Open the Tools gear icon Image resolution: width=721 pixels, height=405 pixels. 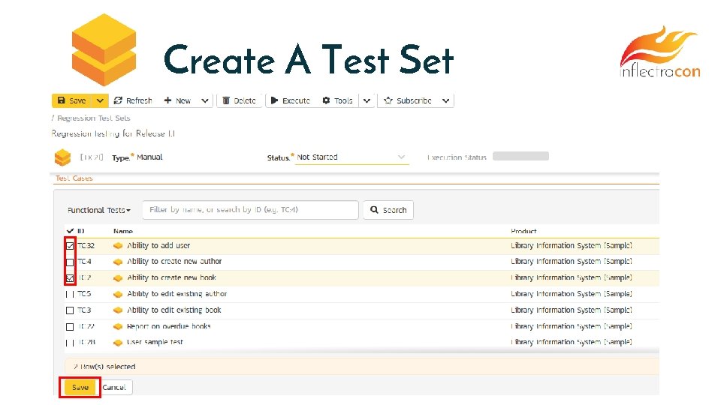click(x=327, y=100)
